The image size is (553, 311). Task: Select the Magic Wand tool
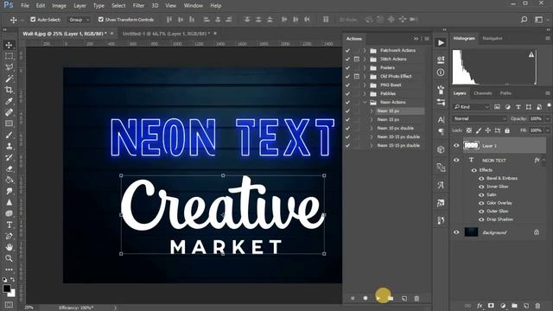10,79
